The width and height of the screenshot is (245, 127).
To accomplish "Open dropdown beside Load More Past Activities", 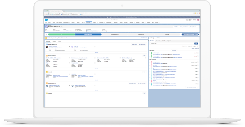I will coord(198,87).
